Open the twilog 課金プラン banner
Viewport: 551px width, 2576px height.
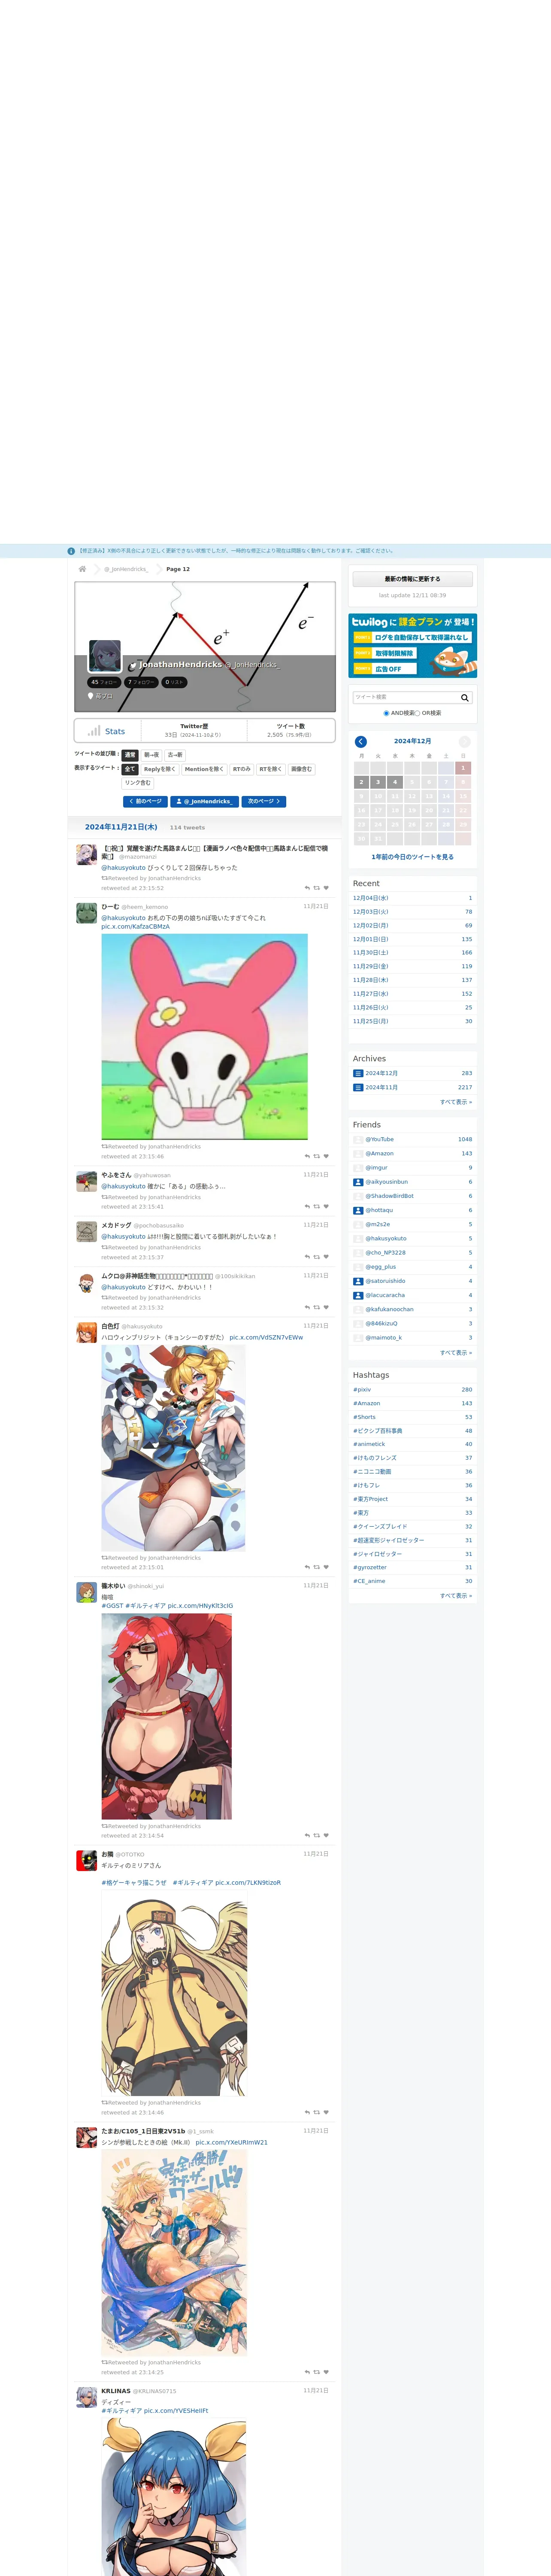coord(412,646)
